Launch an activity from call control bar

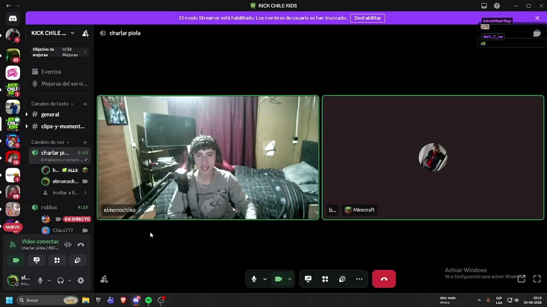coord(325,279)
